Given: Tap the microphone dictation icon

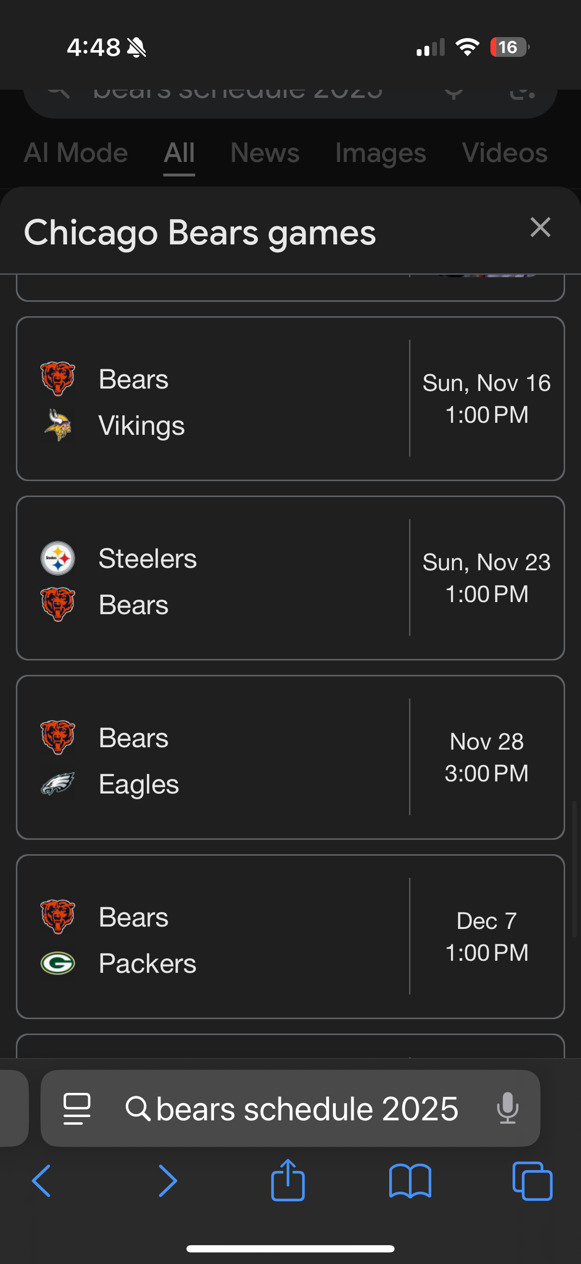Looking at the screenshot, I should point(507,1108).
